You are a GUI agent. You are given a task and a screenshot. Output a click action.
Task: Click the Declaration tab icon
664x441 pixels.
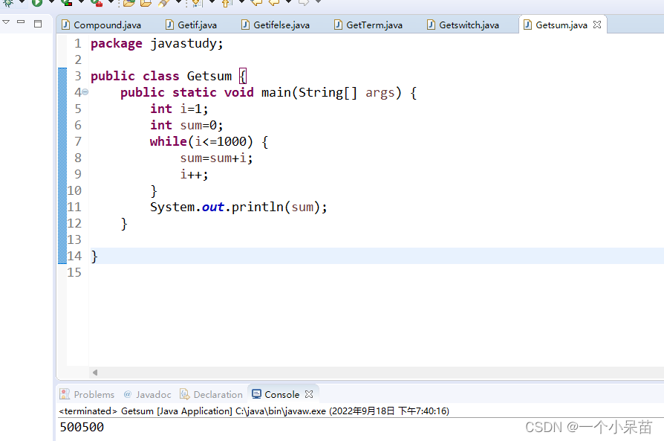pos(185,394)
